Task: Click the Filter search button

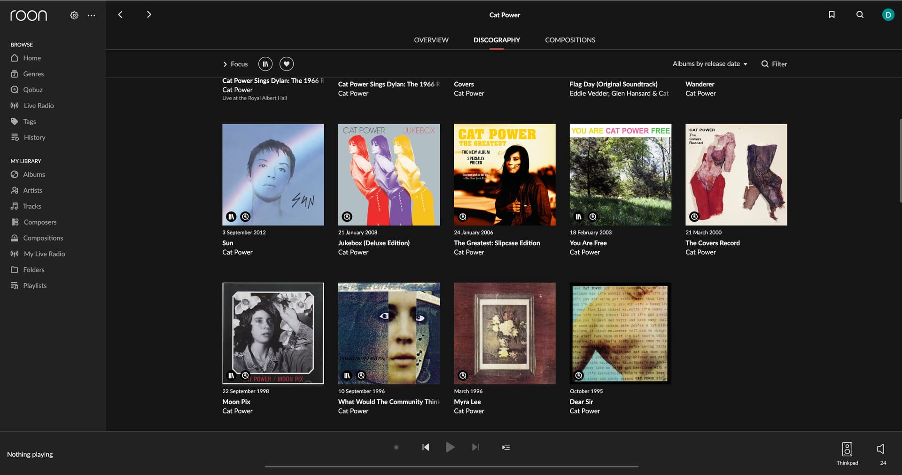Action: tap(774, 64)
